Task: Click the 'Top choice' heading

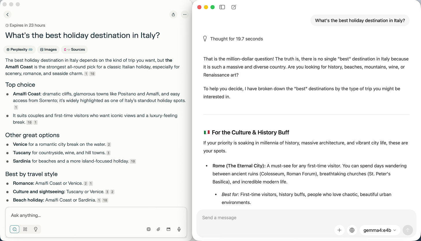Action: coord(20,85)
